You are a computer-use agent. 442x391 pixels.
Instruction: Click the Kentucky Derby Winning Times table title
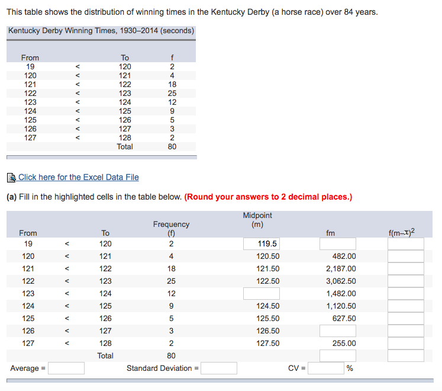pyautogui.click(x=101, y=30)
